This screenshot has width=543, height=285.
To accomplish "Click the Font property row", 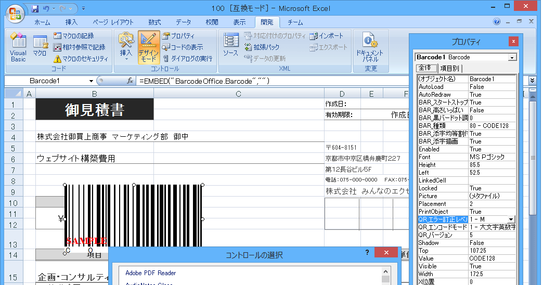I will pos(467,157).
